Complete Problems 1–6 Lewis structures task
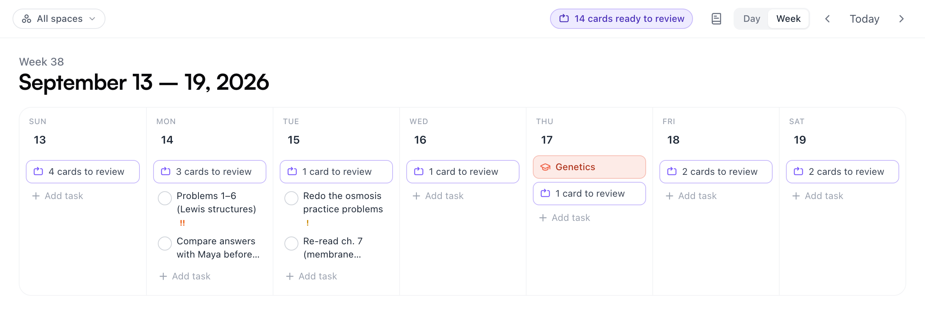The width and height of the screenshot is (925, 320). click(x=165, y=198)
